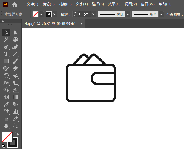Select the Magic Wand tool
The width and height of the screenshot is (184, 149).
point(6,40)
